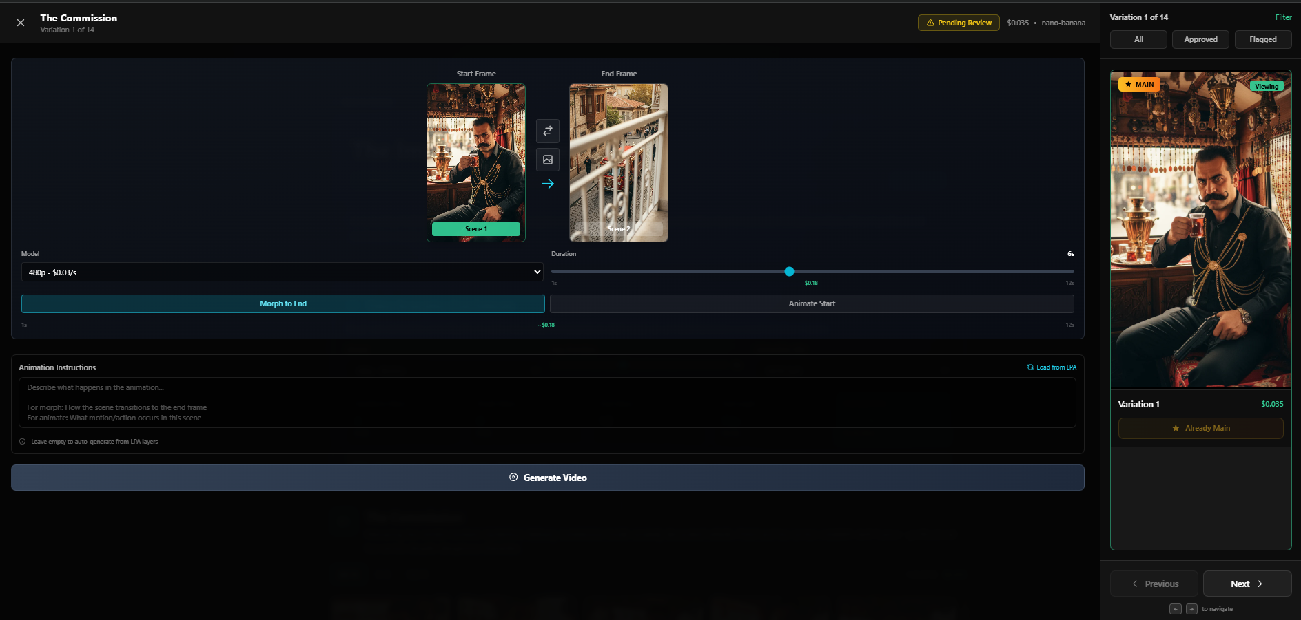The width and height of the screenshot is (1301, 620).
Task: Click the Load from LPA refresh icon
Action: point(1029,367)
